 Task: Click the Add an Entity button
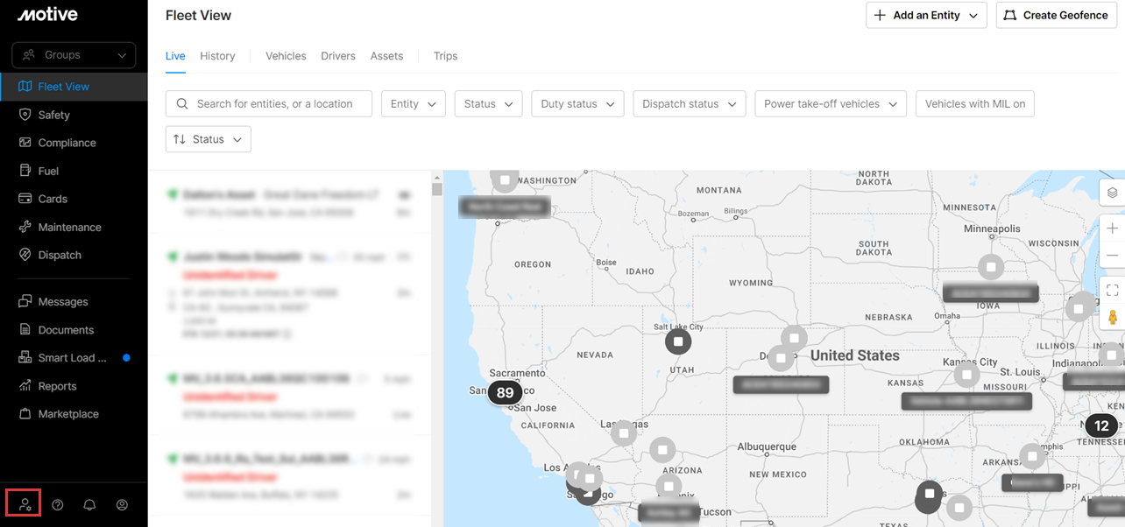(926, 16)
